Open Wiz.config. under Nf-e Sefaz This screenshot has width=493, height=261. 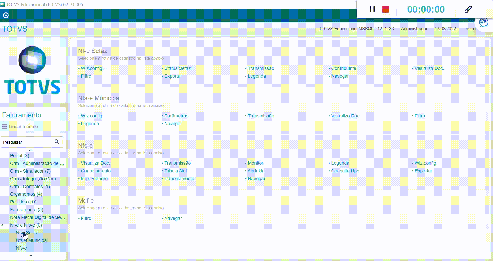pos(92,68)
